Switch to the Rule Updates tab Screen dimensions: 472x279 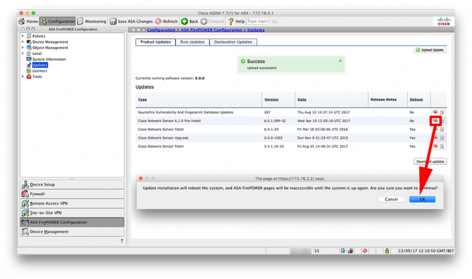[x=192, y=42]
